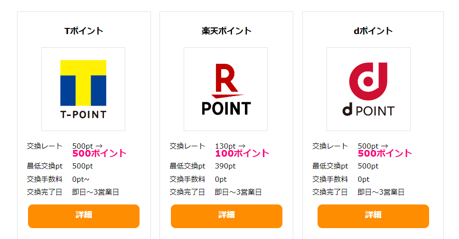The height and width of the screenshot is (239, 459).
Task: Click the dポイント card heading
Action: pyautogui.click(x=373, y=31)
